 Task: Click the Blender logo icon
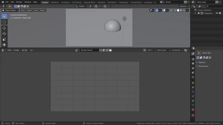pyautogui.click(x=3, y=2)
